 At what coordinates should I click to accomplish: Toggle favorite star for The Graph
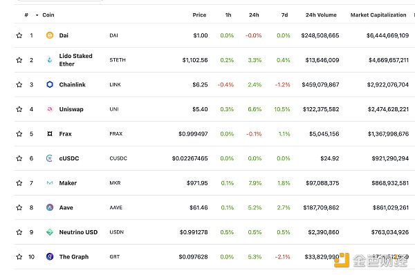pos(19,257)
